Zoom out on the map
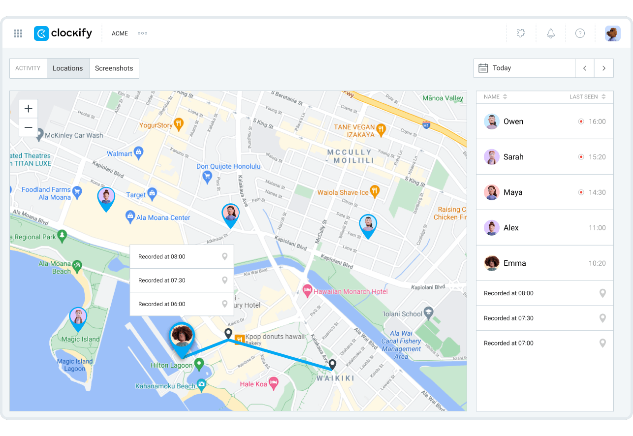Screen dimensions: 633x436 (x=29, y=127)
